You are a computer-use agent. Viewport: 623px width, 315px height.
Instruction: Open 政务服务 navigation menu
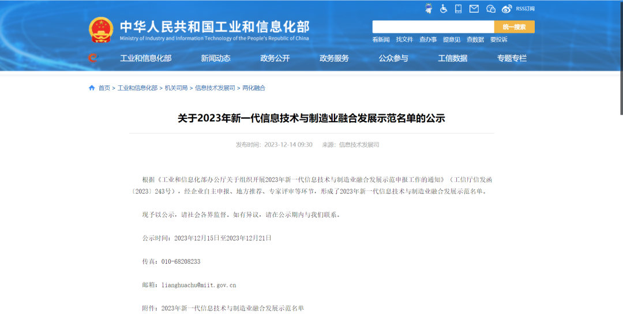(334, 58)
